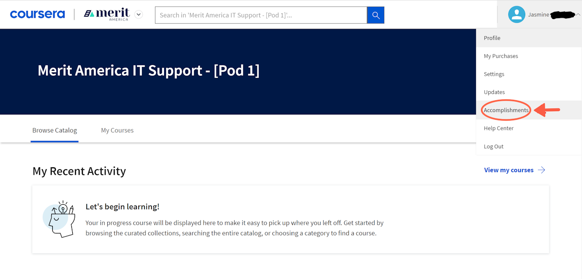The height and width of the screenshot is (279, 582).
Task: Open Settings from the account menu
Action: tap(529, 74)
